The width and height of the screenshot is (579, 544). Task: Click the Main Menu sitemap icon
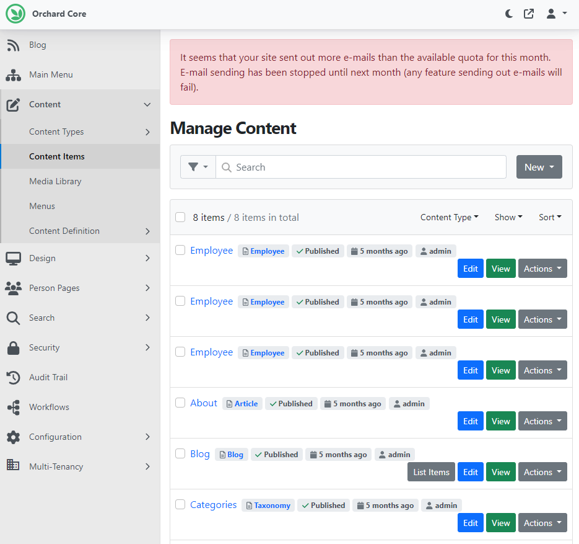tap(13, 74)
